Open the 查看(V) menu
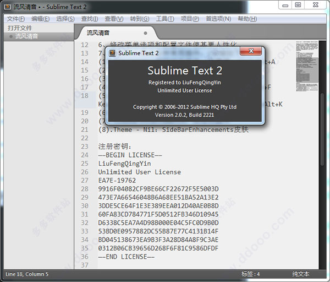Image resolution: width=330 pixels, height=282 pixels. (x=114, y=19)
